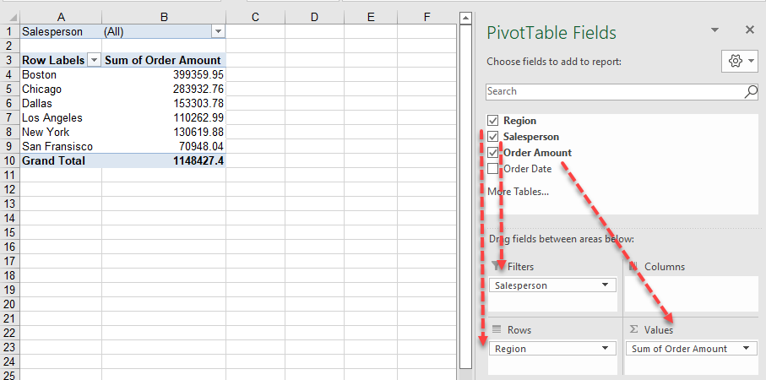Screen dimensions: 766x380
Task: Click the search magnifier icon in PivotTable Fields
Action: tap(750, 91)
